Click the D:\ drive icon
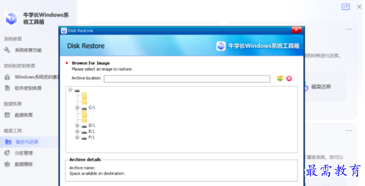365x186 pixels. [84, 126]
